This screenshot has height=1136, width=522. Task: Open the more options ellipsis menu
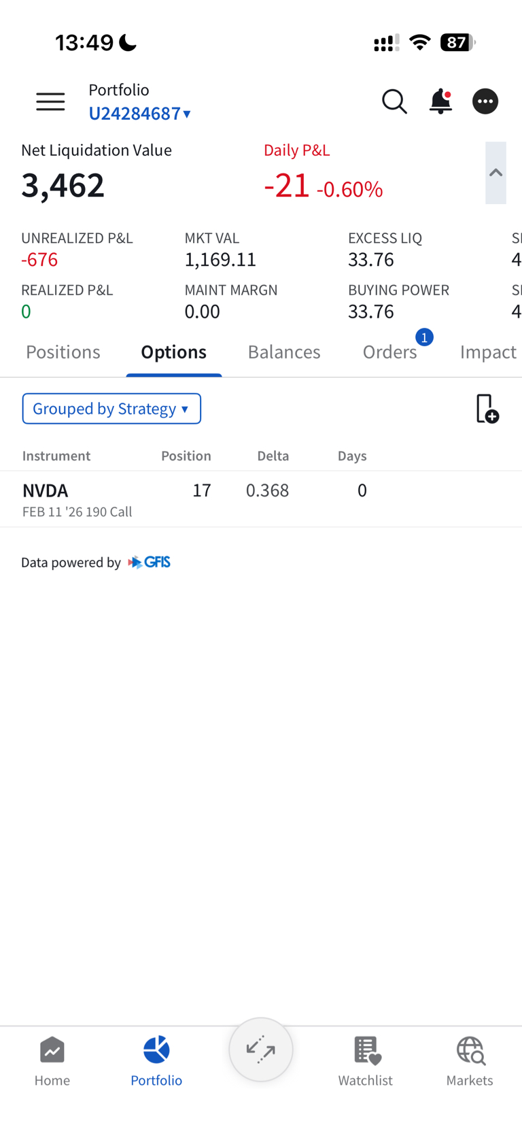pyautogui.click(x=485, y=102)
